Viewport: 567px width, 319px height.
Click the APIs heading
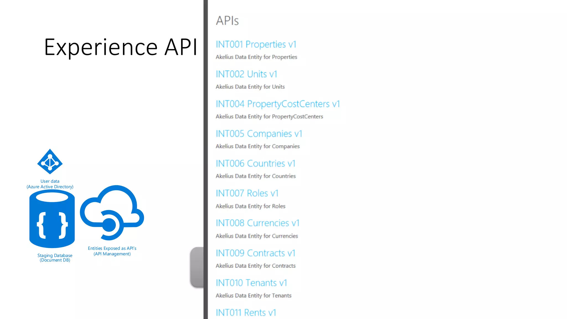click(x=227, y=20)
